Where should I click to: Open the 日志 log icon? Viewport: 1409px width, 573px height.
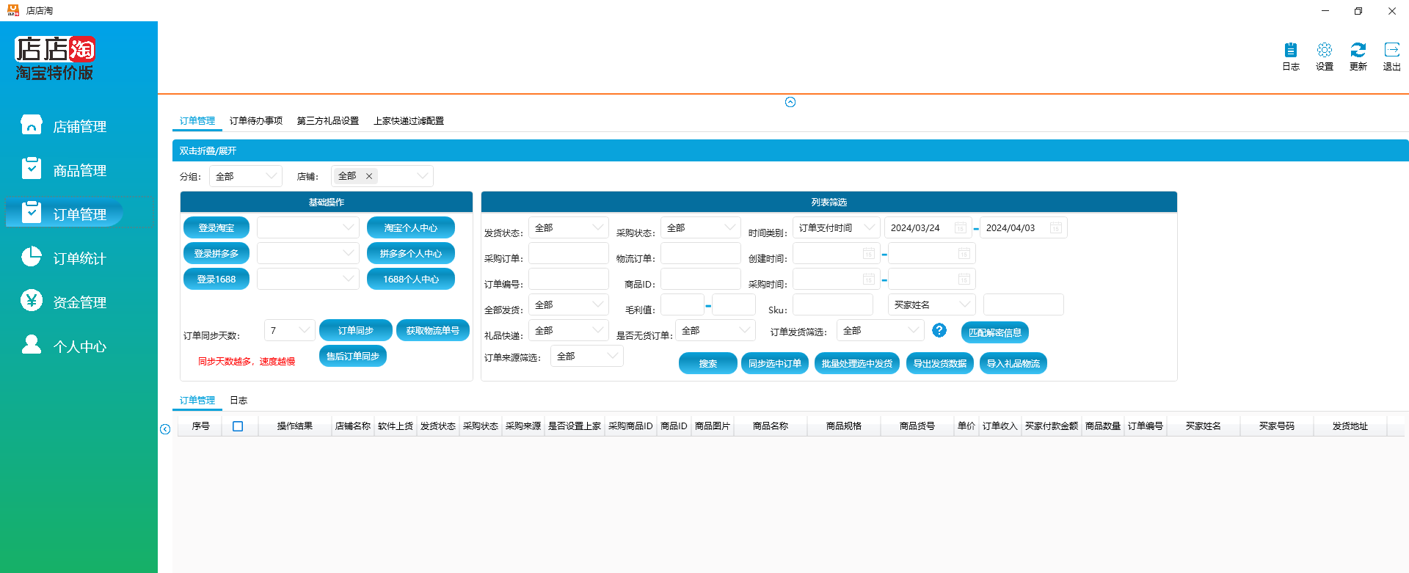click(1290, 56)
